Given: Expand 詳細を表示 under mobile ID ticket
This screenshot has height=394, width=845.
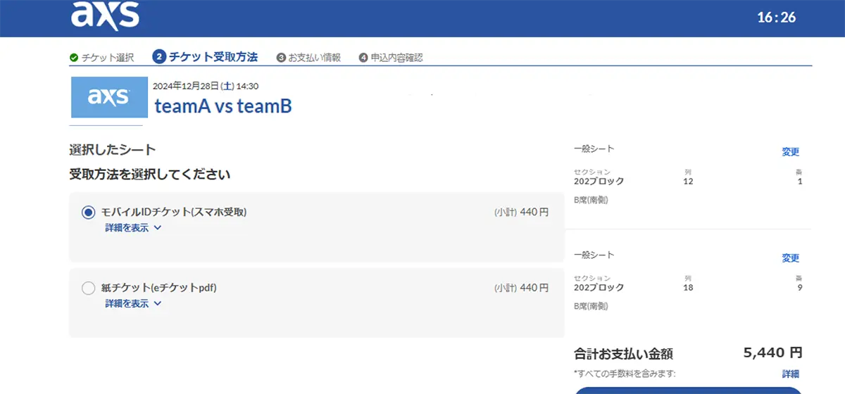Looking at the screenshot, I should pyautogui.click(x=133, y=228).
